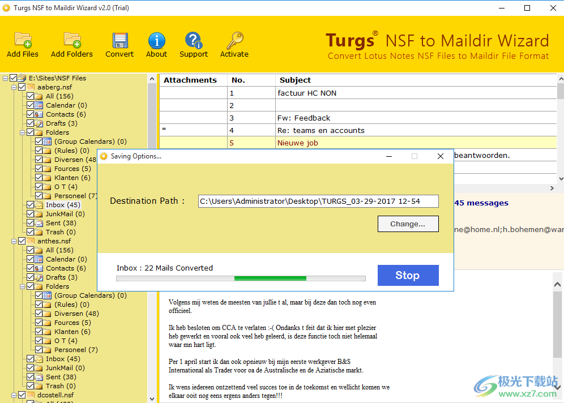Minimize the Saving Options dialog
564x403 pixels.
pos(389,156)
